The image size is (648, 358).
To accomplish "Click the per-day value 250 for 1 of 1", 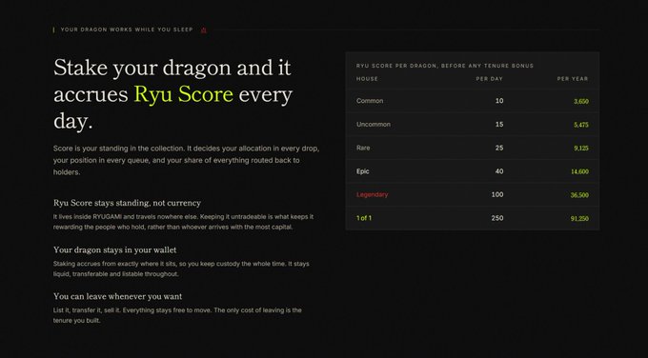I will click(x=497, y=218).
